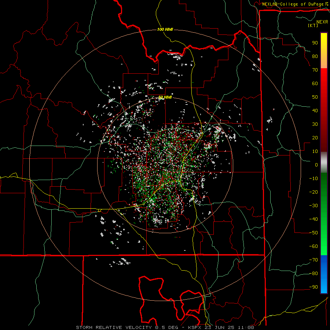Click the "-90" scale value
This screenshot has width=330, height=330.
pos(313,287)
